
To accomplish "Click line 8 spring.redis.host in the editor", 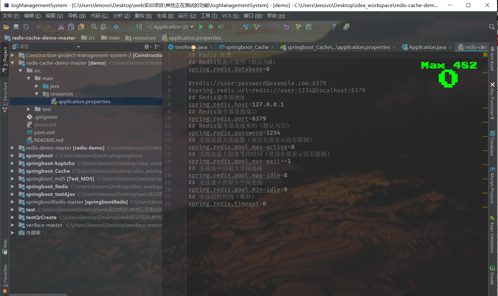I will (x=236, y=105).
